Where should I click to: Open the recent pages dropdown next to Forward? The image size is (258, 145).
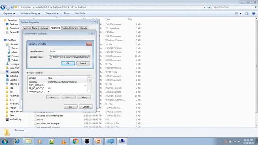pyautogui.click(x=12, y=7)
